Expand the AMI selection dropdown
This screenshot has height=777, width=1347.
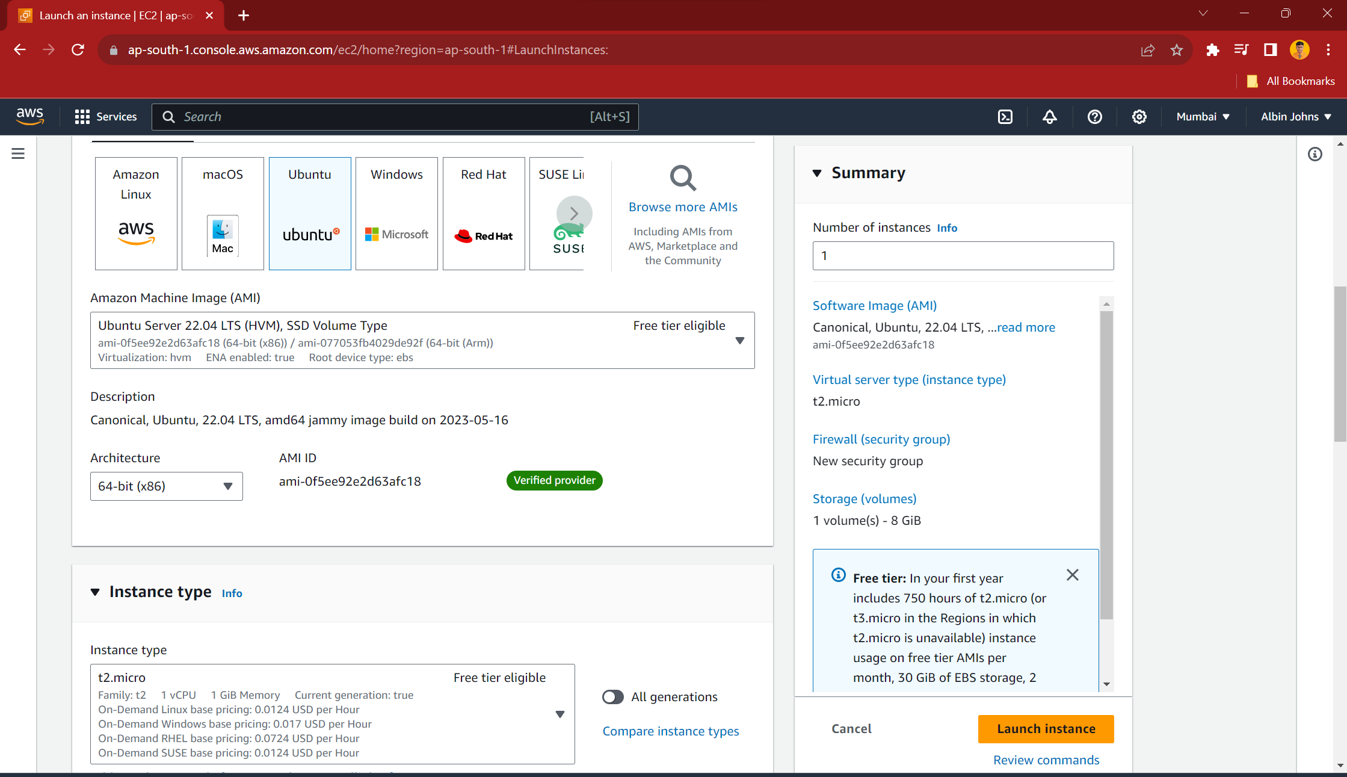739,340
